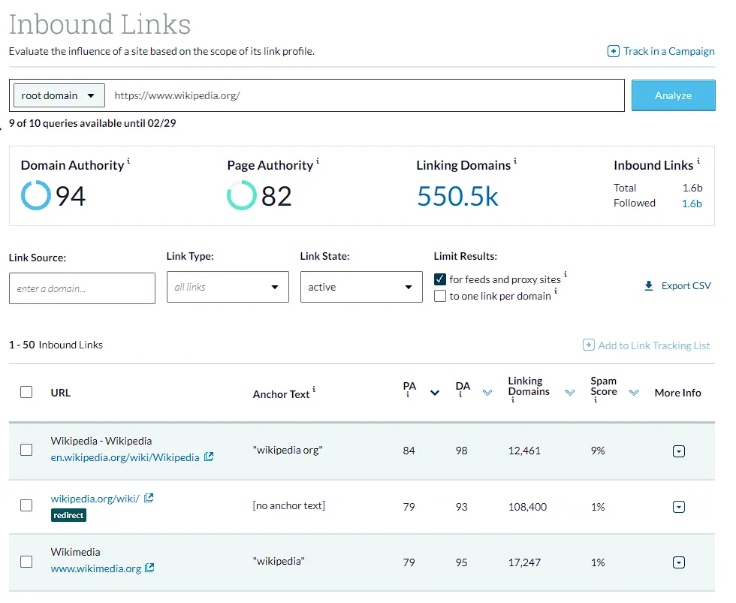This screenshot has width=736, height=603.
Task: Click the DA column info icon
Action: pos(460,395)
